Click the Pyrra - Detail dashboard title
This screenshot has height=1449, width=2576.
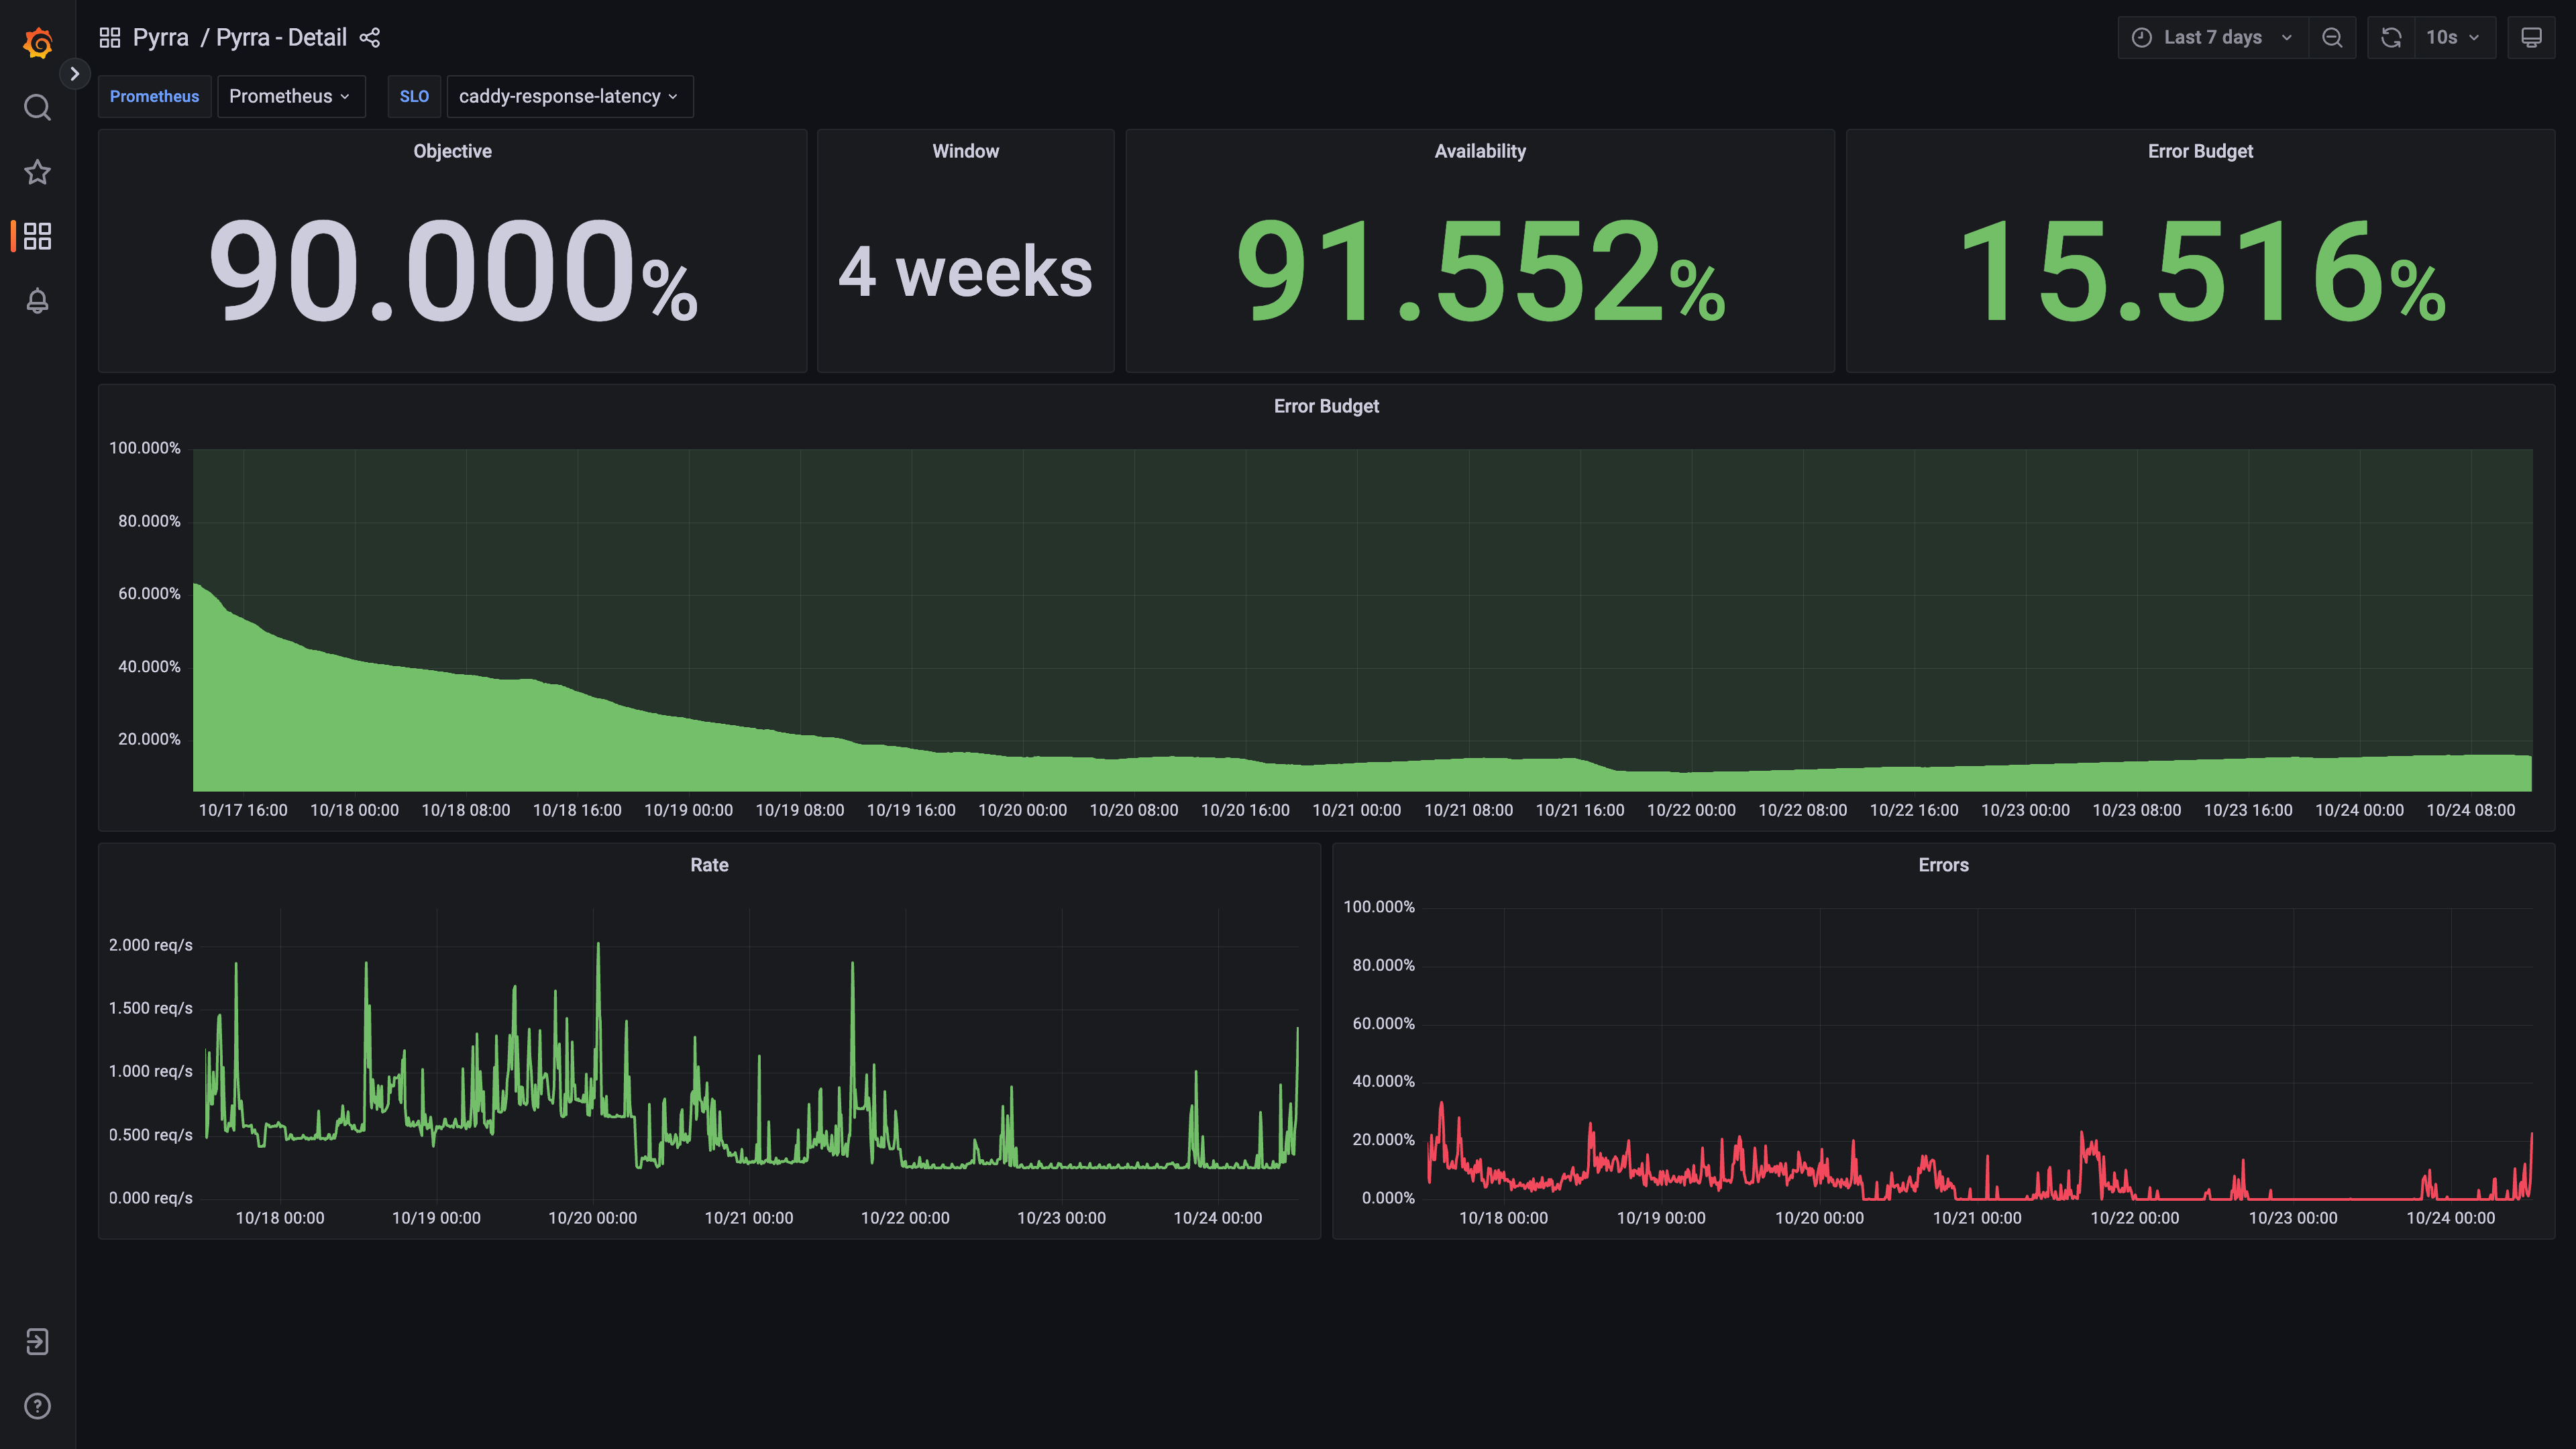coord(281,38)
